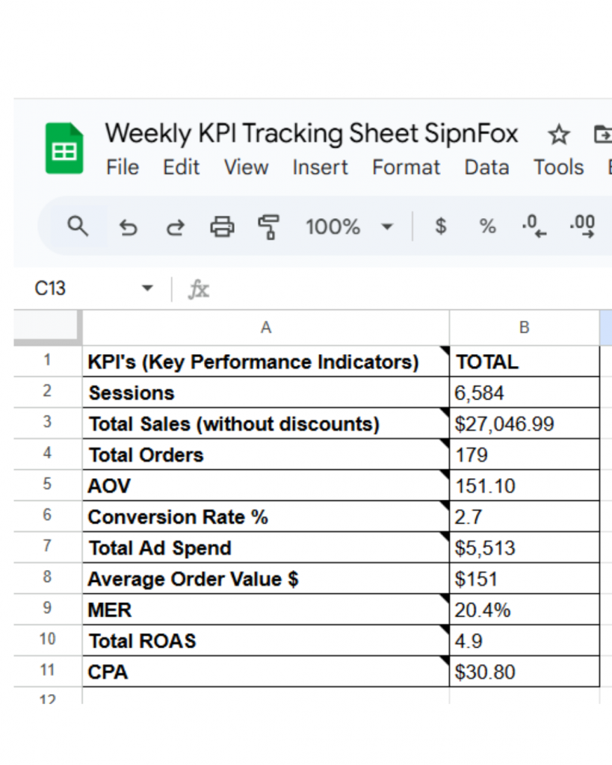This screenshot has height=765, width=612.
Task: Click the undo arrow icon
Action: (x=129, y=226)
